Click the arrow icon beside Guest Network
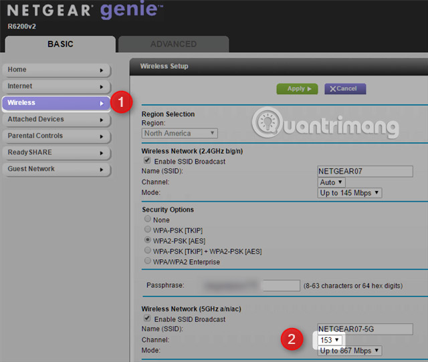The image size is (428, 362). pos(102,170)
